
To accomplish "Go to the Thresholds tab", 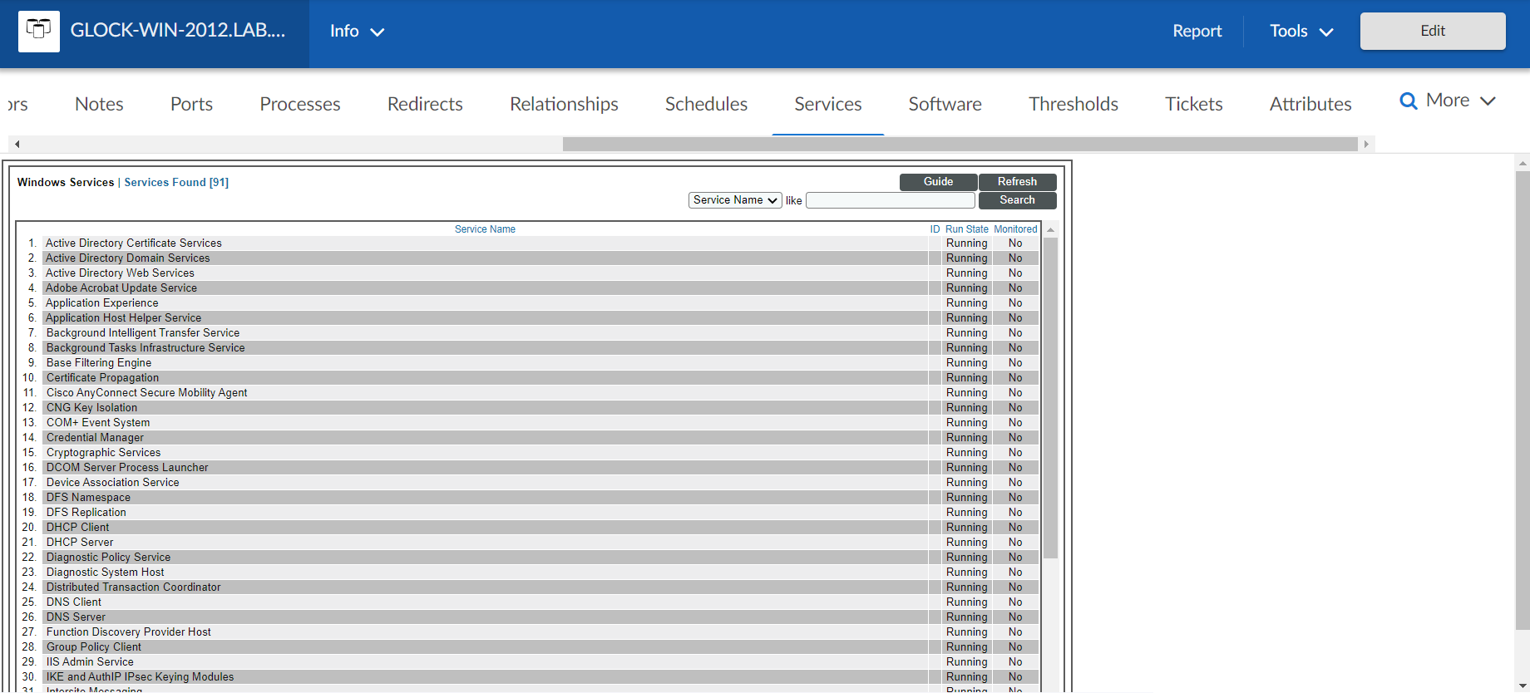I will [x=1073, y=104].
